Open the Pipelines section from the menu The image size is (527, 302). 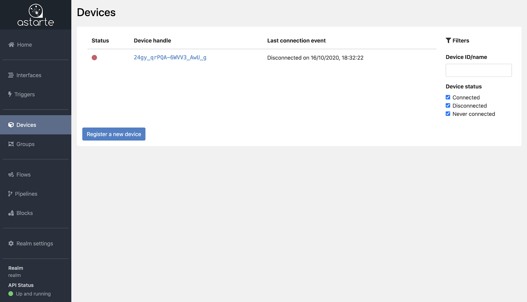(x=26, y=193)
